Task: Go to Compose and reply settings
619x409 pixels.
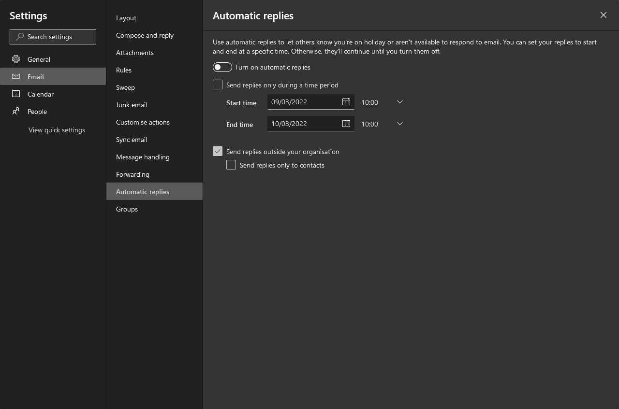Action: pyautogui.click(x=145, y=35)
